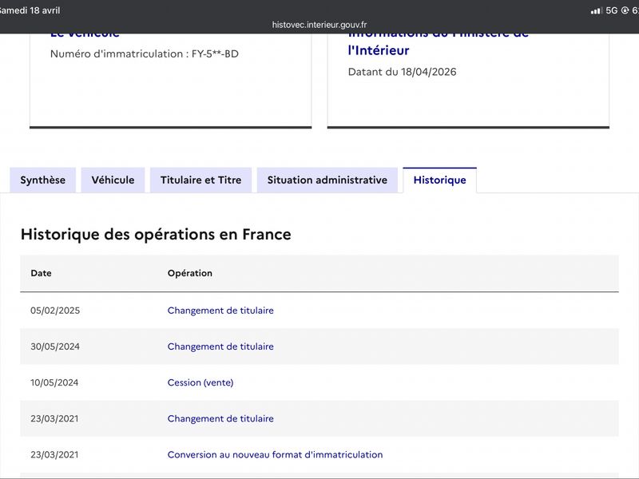Tap the Samedi 18 avril date in status bar
The image size is (639, 479).
pos(30,10)
